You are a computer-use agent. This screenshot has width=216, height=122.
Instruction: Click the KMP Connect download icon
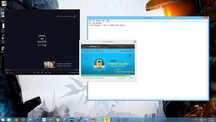75,17
